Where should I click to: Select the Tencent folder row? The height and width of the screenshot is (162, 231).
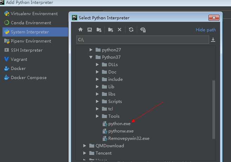pos(103,153)
